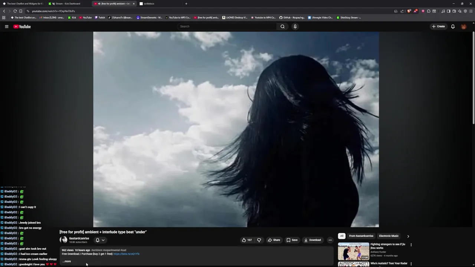Select the All filter chip
The image size is (475, 267).
pos(342,236)
